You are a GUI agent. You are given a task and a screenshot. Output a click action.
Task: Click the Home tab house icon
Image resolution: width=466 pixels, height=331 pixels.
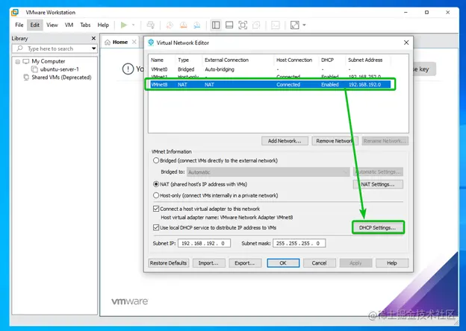point(108,42)
